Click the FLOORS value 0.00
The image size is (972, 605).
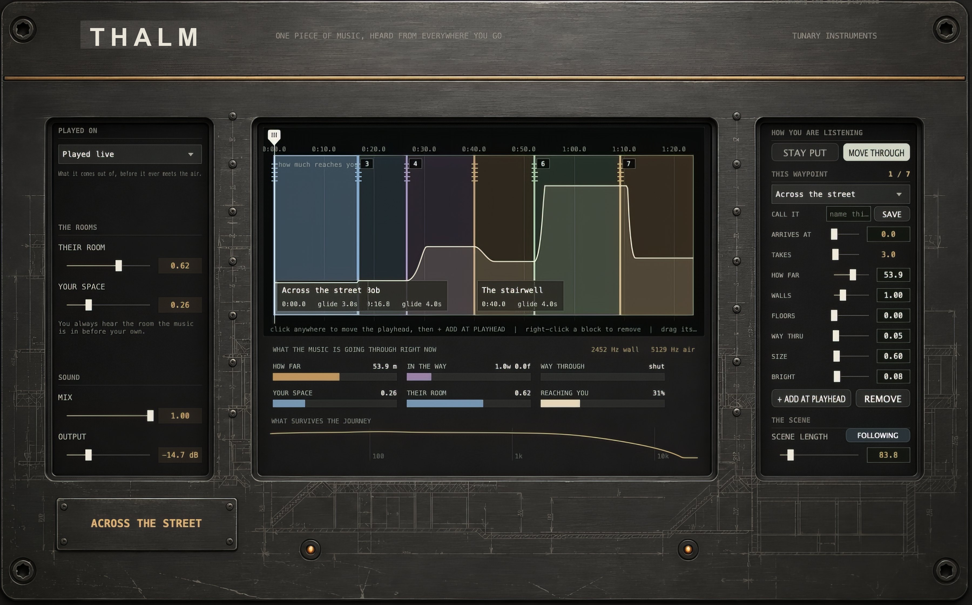pyautogui.click(x=893, y=316)
